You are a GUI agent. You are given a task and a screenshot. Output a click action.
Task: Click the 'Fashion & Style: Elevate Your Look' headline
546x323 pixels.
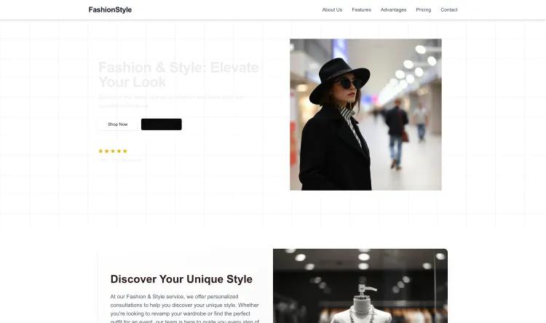click(178, 74)
